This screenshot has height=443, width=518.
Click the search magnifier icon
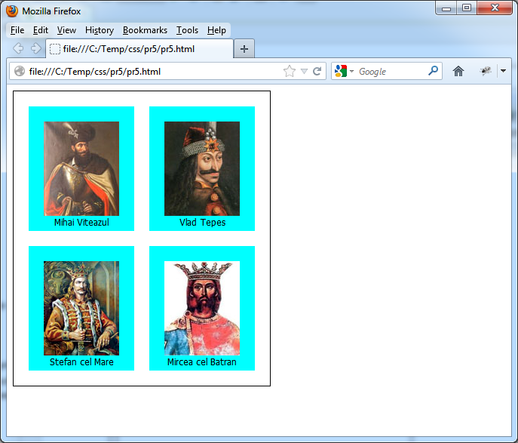(x=433, y=70)
